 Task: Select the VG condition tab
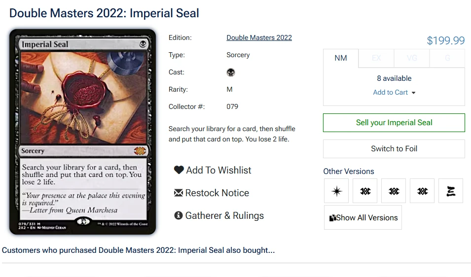[412, 58]
